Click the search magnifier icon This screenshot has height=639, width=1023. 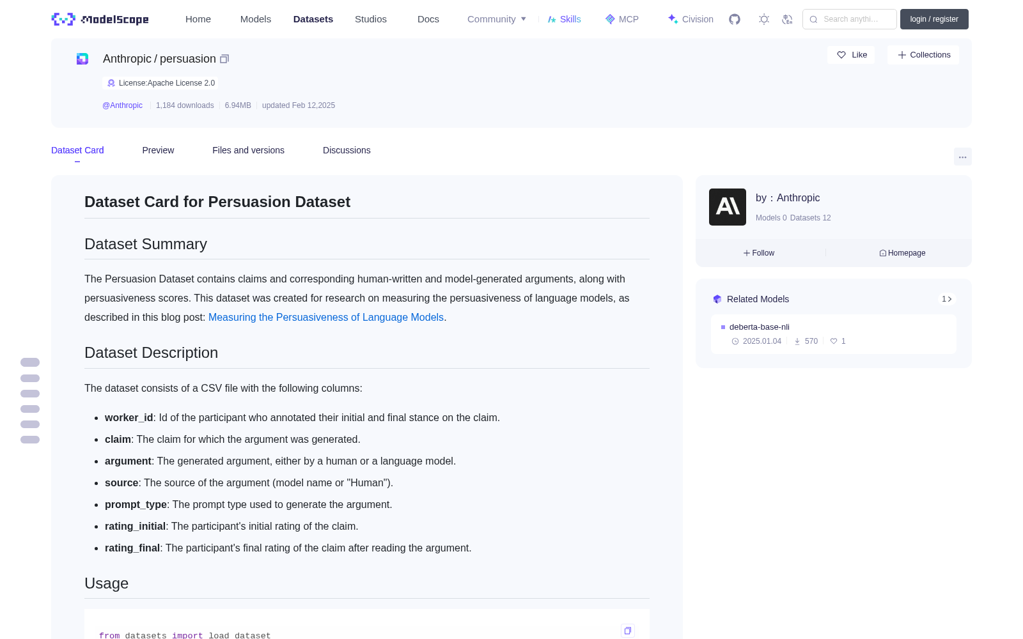(814, 19)
